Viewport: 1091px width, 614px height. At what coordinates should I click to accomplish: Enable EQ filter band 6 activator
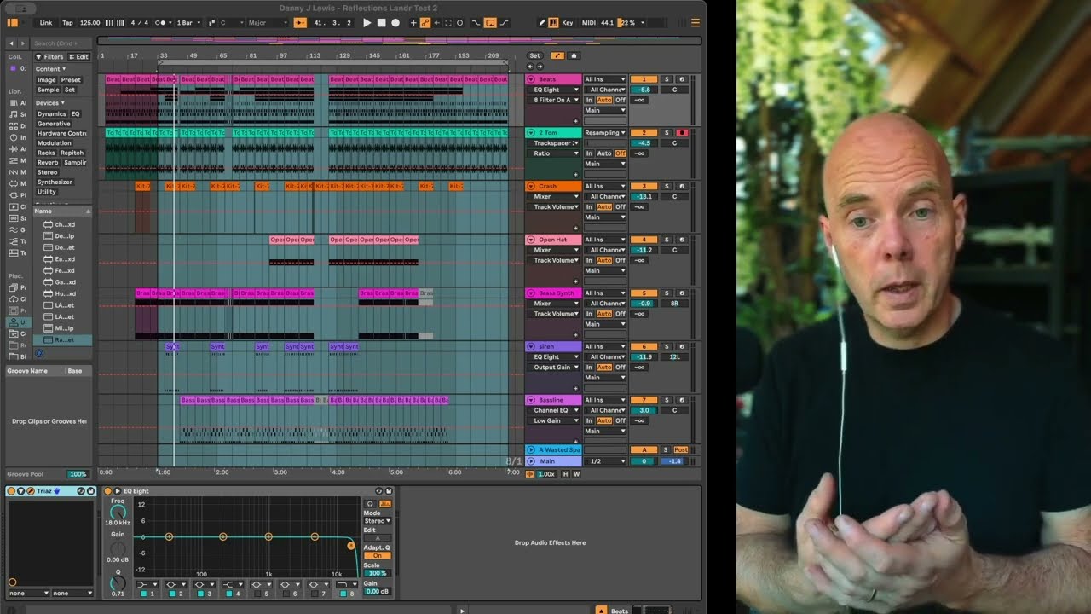point(286,594)
